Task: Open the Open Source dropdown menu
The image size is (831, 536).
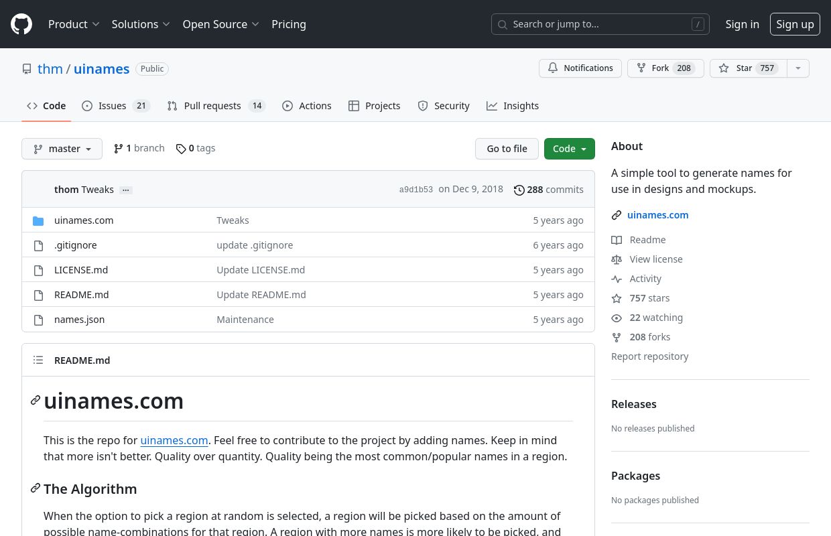Action: pos(220,24)
